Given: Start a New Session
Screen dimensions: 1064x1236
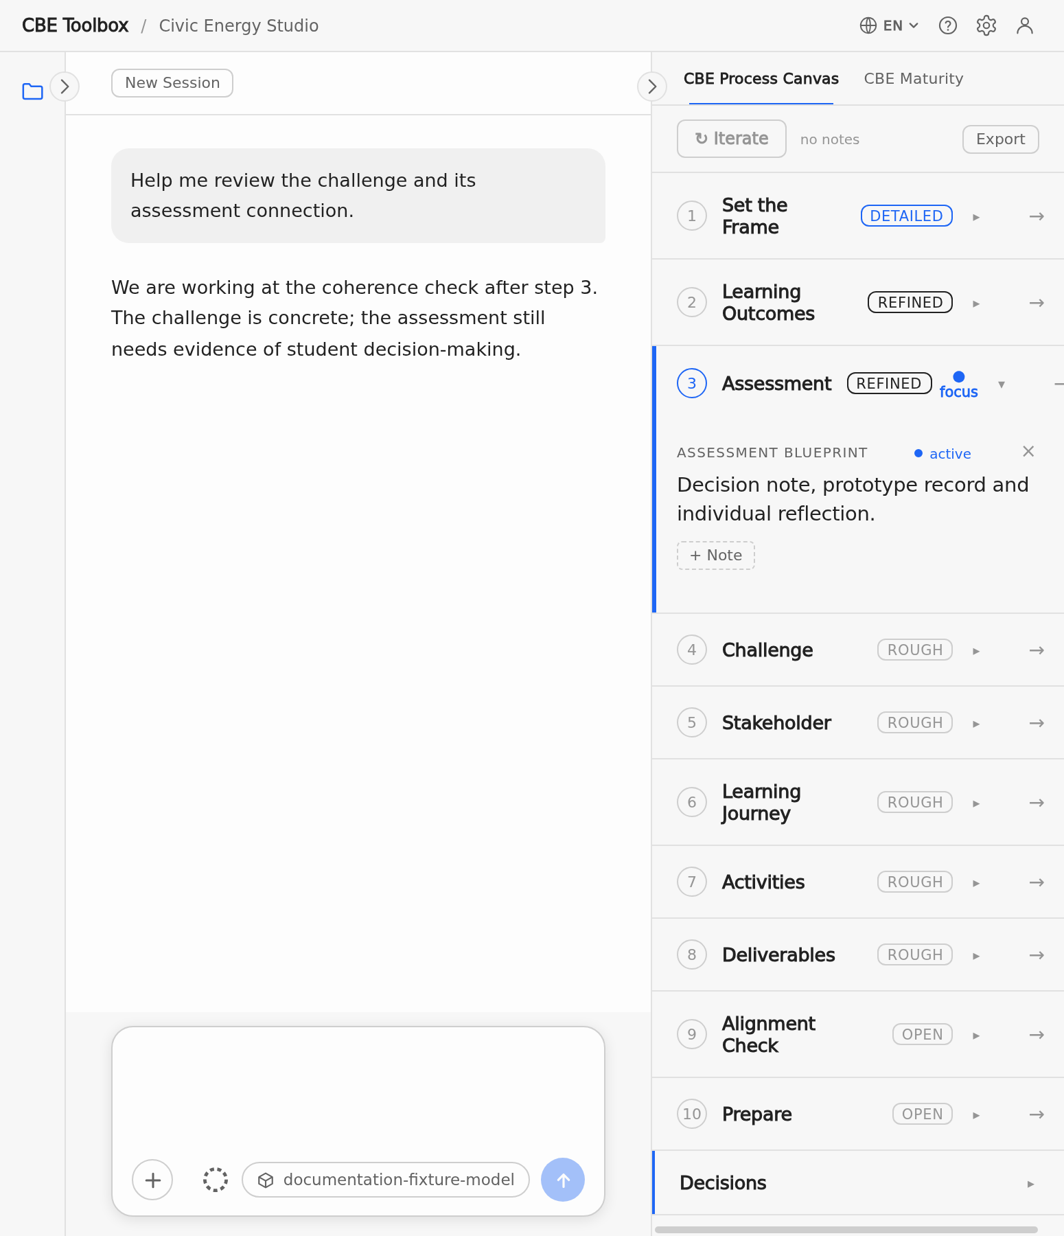Looking at the screenshot, I should coord(172,83).
